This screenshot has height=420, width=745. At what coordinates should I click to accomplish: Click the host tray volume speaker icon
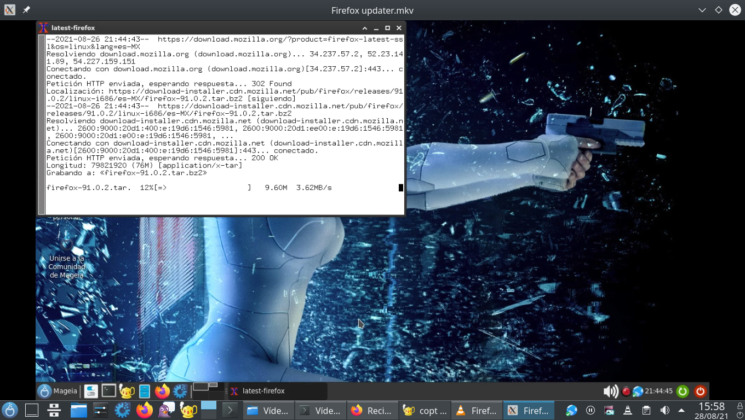click(664, 410)
